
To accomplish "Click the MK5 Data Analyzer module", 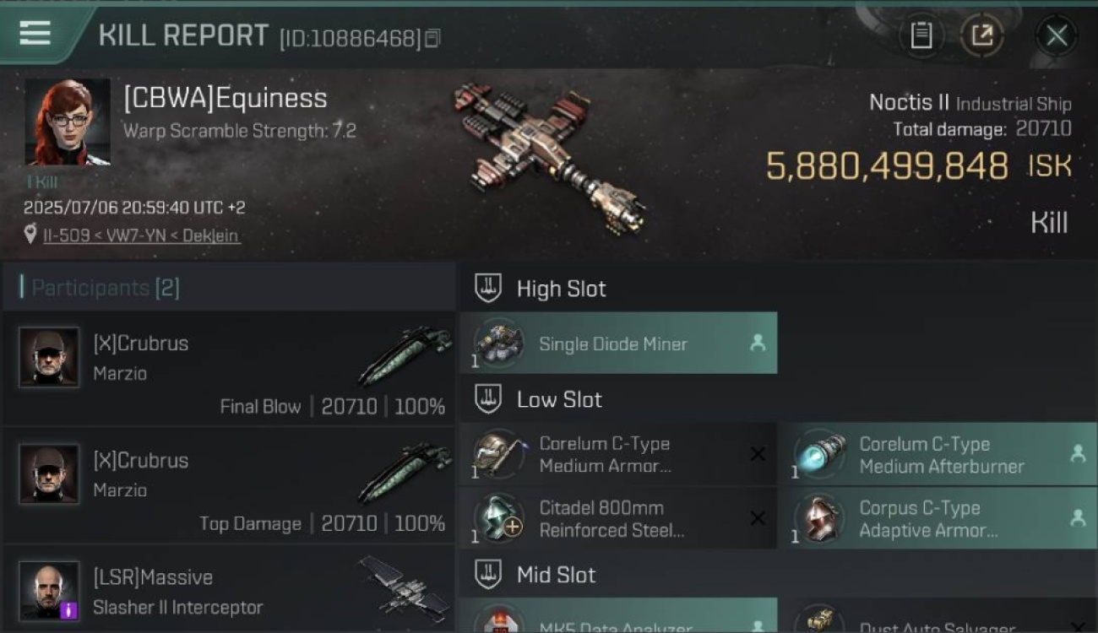I will coord(618,616).
